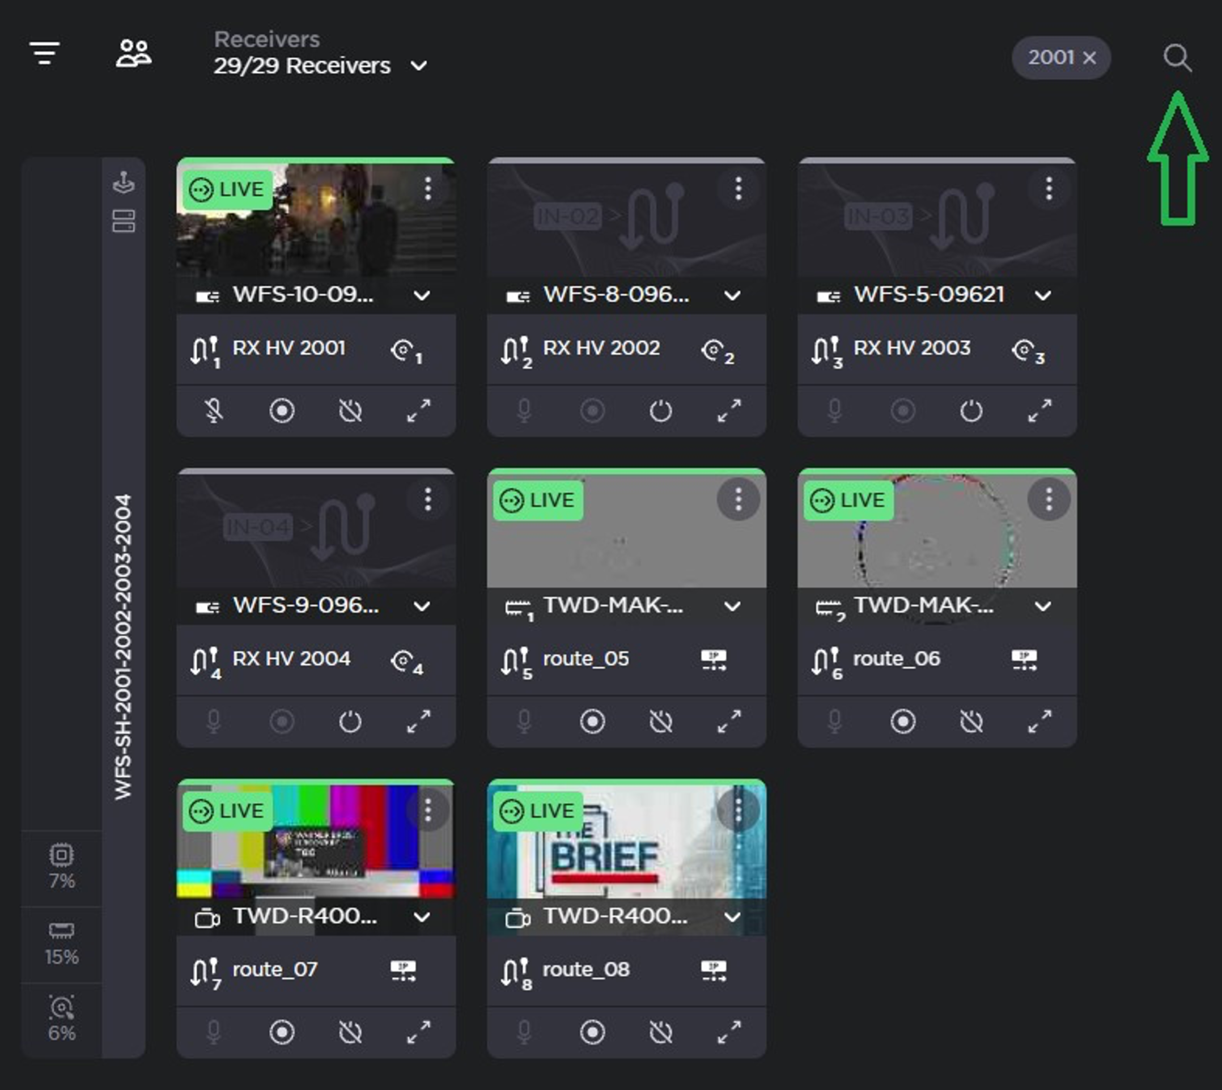Viewport: 1222px width, 1090px height.
Task: Click the joystick icon in sidebar
Action: coord(124,182)
